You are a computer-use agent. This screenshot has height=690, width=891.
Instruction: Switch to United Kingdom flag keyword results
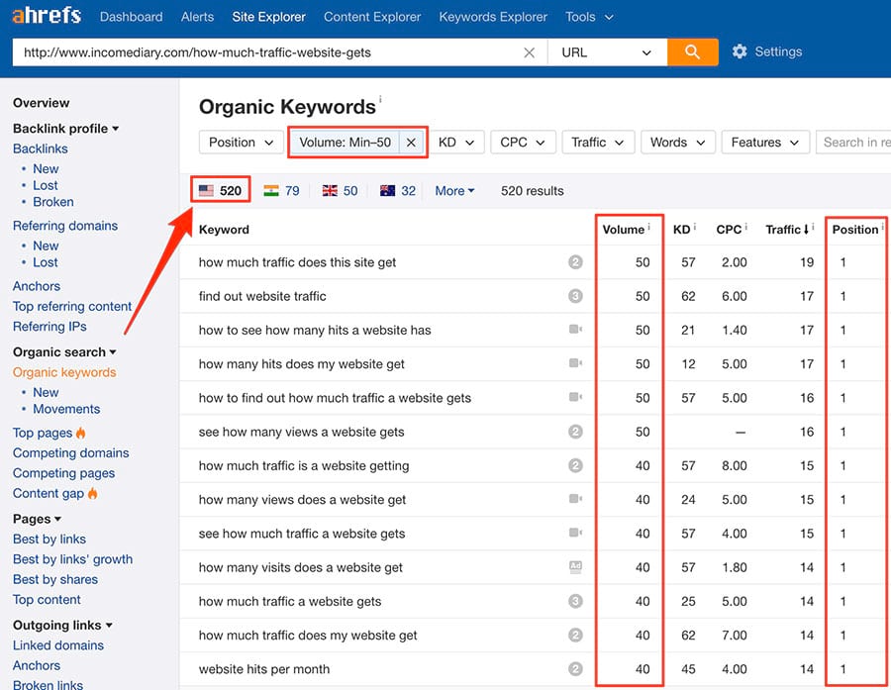pos(340,190)
